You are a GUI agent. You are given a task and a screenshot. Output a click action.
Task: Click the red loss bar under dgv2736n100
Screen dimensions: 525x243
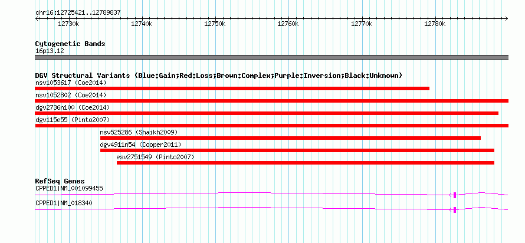click(x=267, y=113)
